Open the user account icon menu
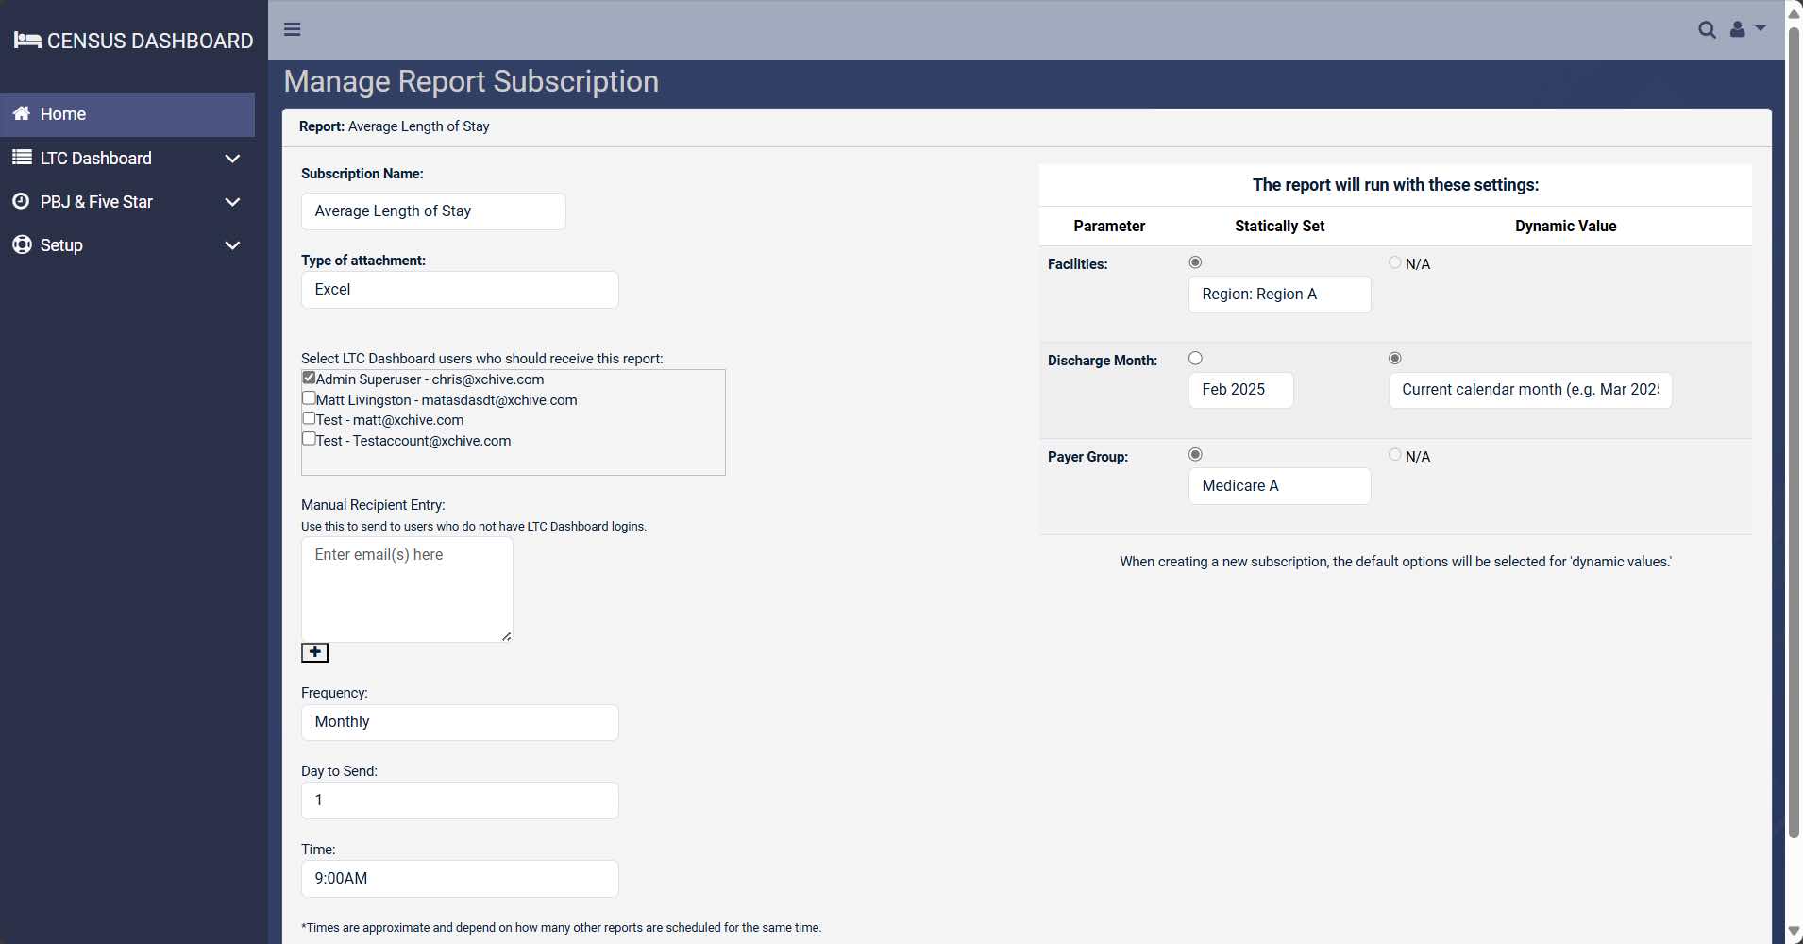This screenshot has width=1803, height=944. [1745, 30]
